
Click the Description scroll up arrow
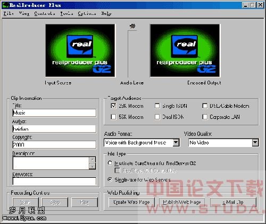[93, 160]
